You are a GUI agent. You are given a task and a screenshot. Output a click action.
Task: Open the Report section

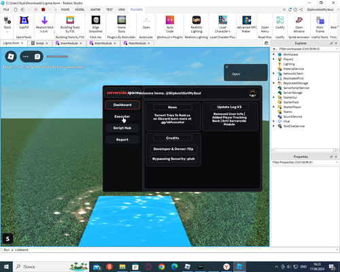[x=122, y=139]
